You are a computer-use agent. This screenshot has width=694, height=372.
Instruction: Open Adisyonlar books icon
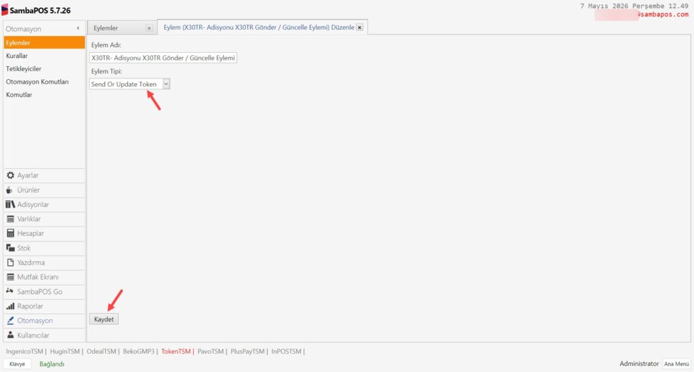click(10, 204)
